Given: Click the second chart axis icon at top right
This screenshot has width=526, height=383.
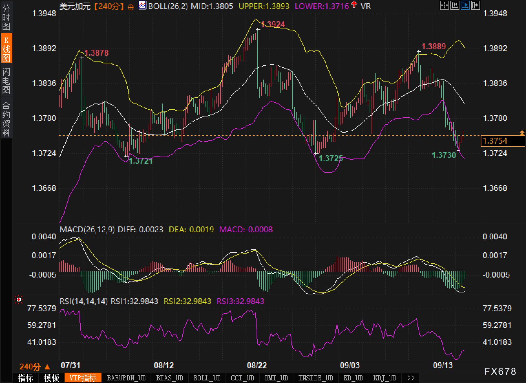Looking at the screenshot, I should (455, 5).
